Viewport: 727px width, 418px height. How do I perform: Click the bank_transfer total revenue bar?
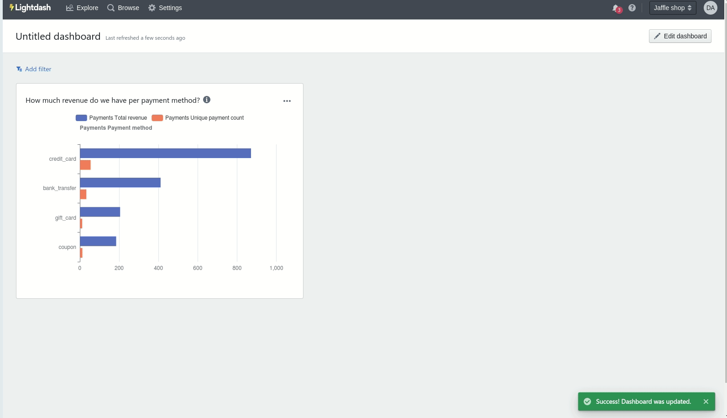coord(120,182)
